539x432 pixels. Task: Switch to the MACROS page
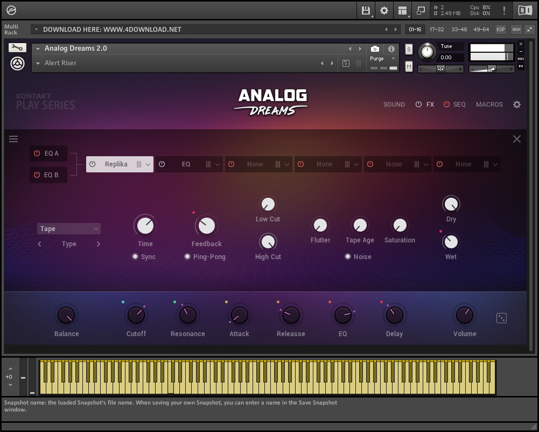click(x=489, y=104)
